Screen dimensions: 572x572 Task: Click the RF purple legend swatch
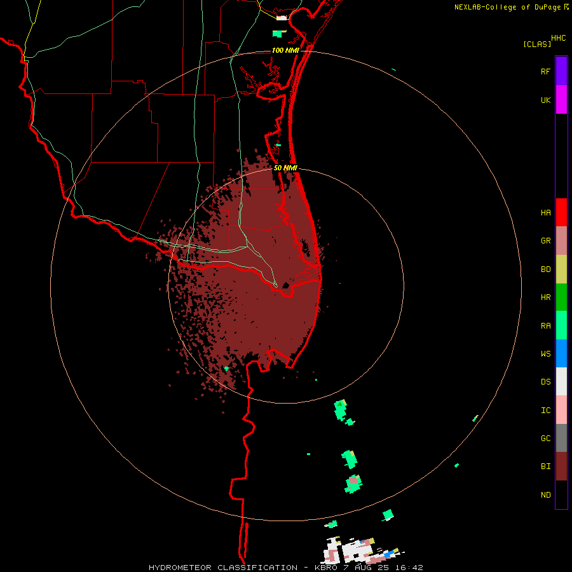[x=561, y=71]
